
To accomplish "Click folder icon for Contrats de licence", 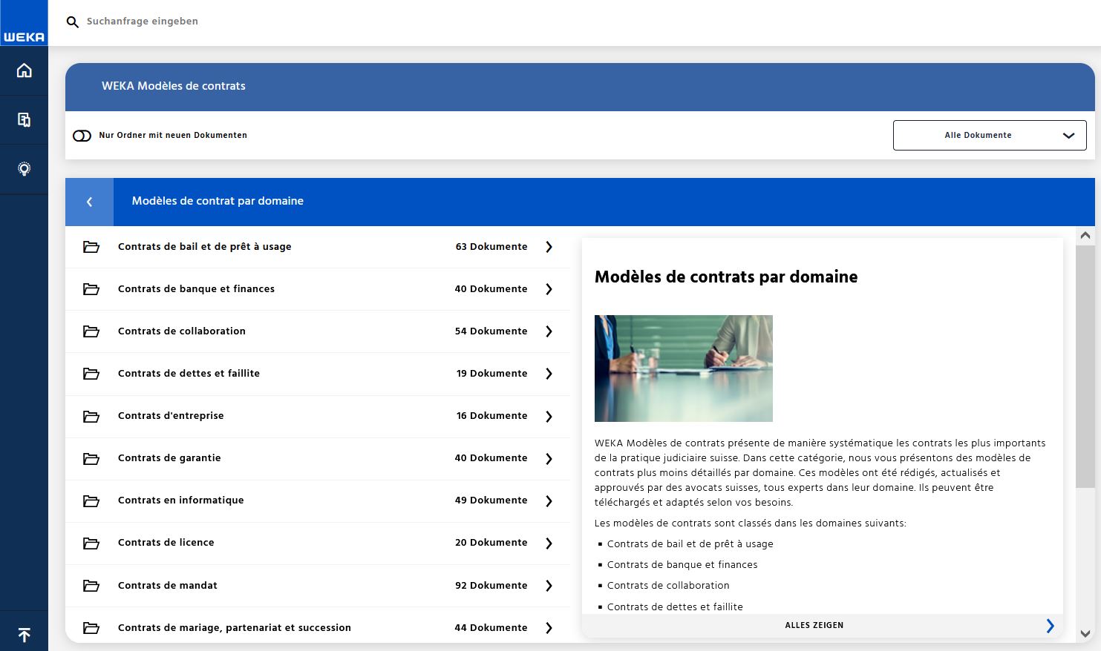I will coord(91,543).
